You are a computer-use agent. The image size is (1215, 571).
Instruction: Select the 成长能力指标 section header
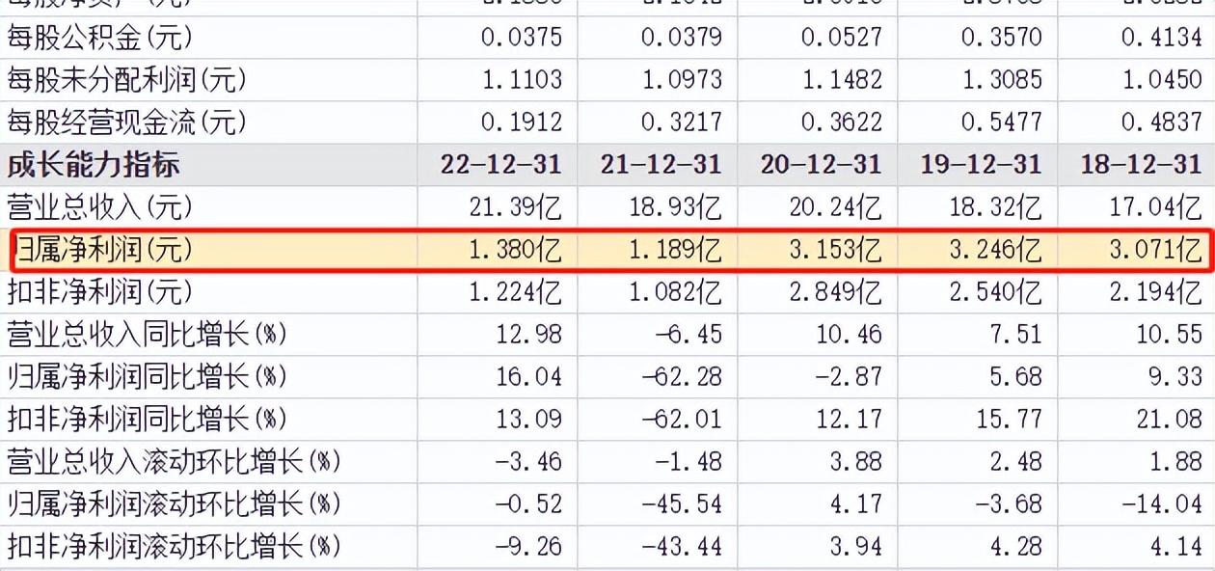pos(94,165)
